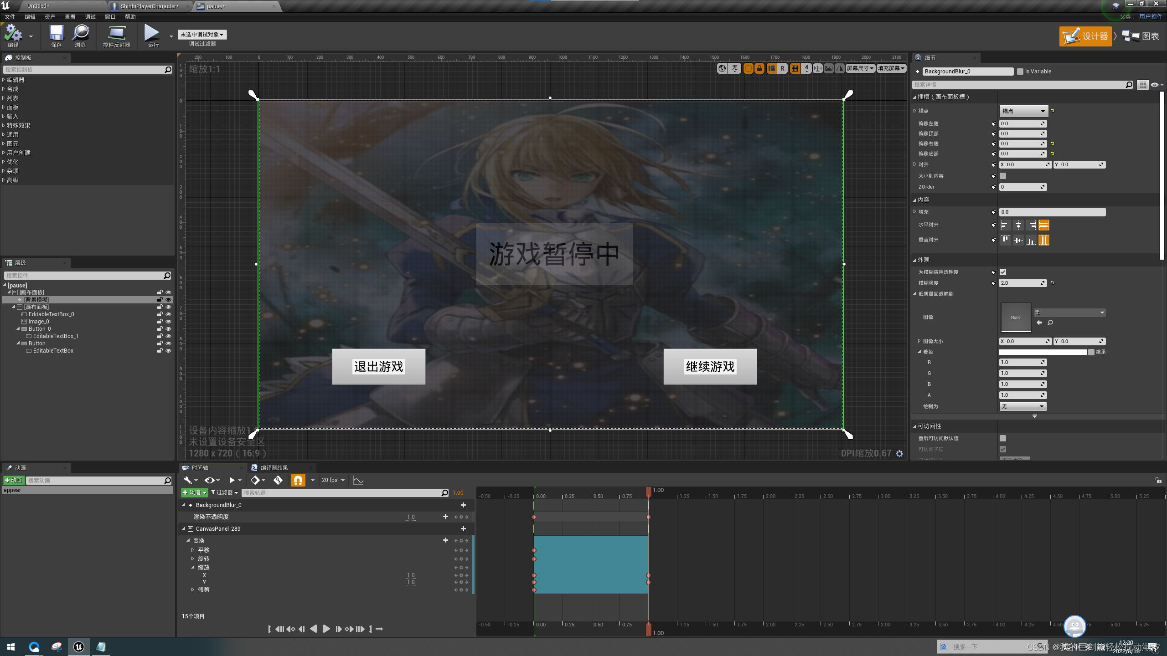Open the Windows Start menu

point(11,647)
